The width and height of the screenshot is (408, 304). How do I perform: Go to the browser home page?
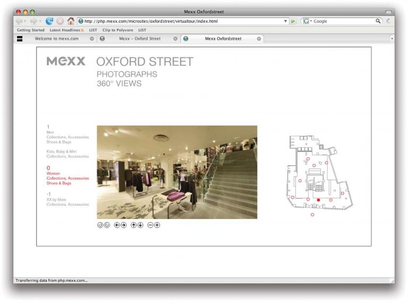tap(71, 21)
